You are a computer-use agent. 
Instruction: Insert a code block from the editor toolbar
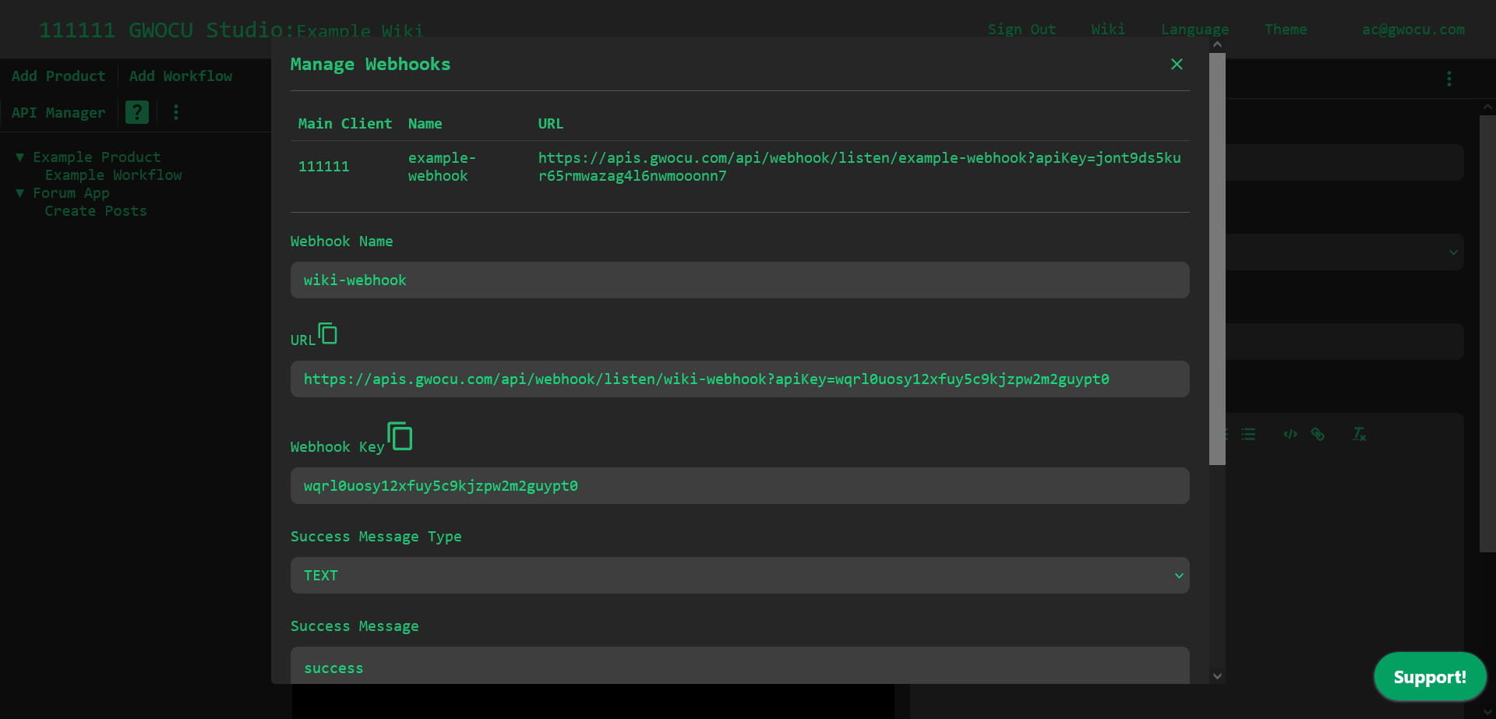(1290, 435)
